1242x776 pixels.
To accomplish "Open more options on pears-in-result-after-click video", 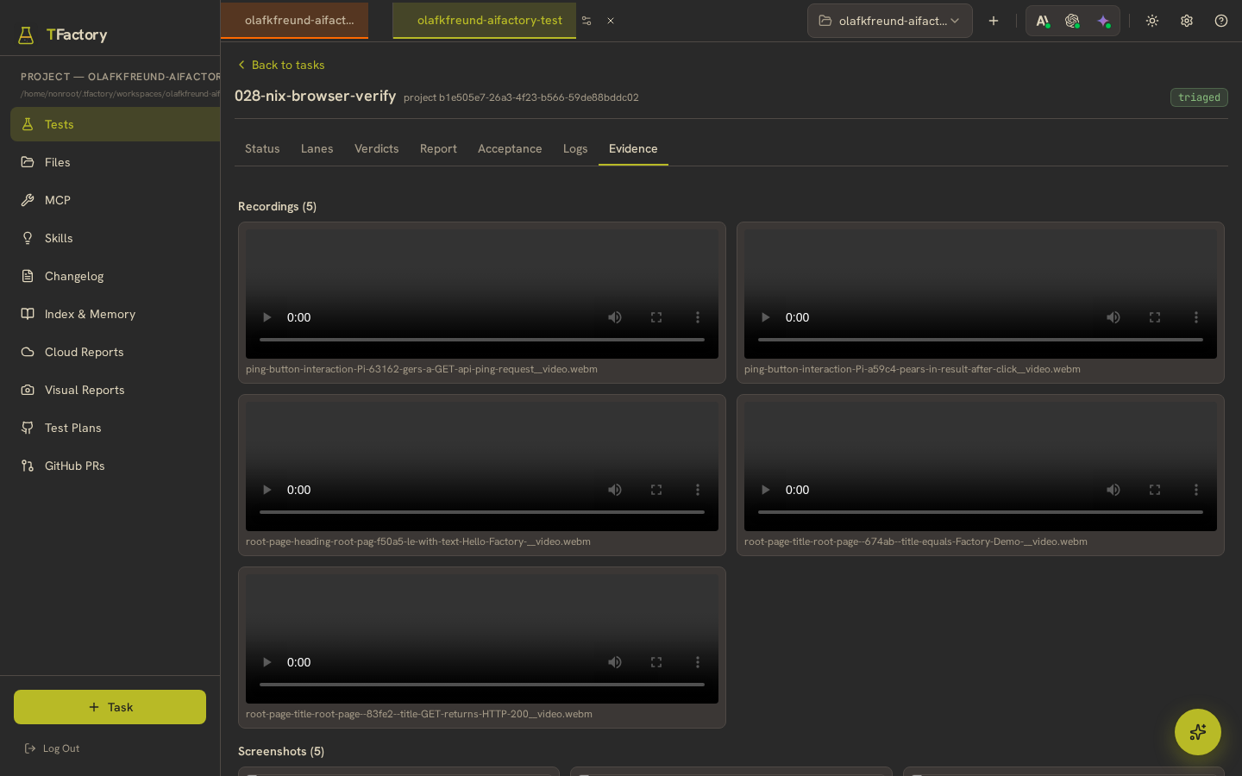I will (x=1196, y=317).
